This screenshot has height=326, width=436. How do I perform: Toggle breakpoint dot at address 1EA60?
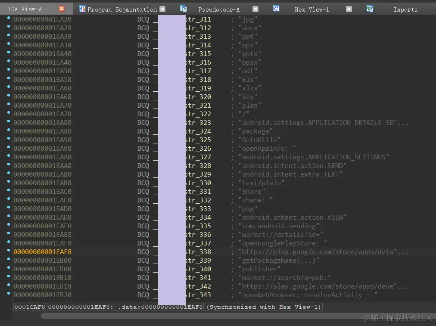[x=9, y=87]
